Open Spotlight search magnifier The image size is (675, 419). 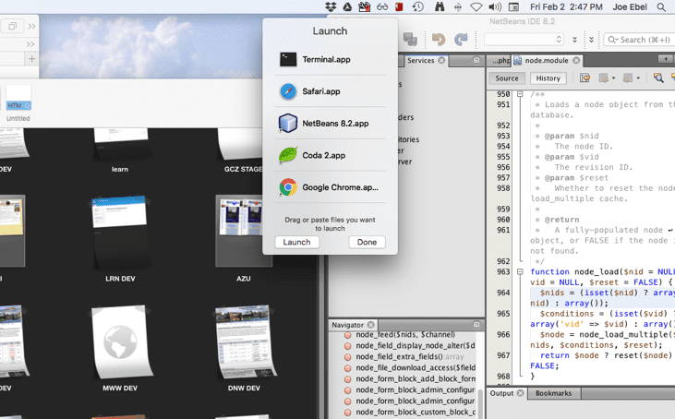[661, 6]
